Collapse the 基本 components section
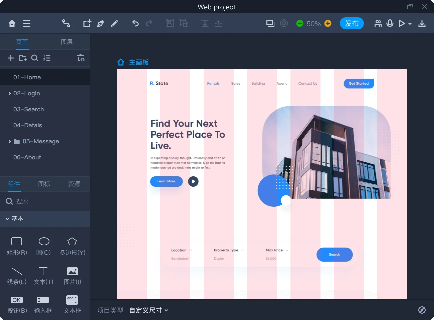Viewport: 434px width, 320px height. [7, 219]
